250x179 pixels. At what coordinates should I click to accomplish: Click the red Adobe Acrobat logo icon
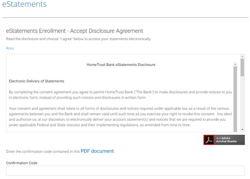[209, 140]
